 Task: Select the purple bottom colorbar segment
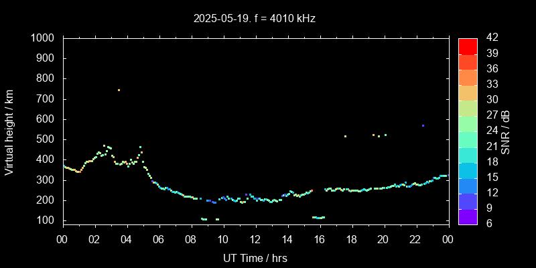[468, 216]
